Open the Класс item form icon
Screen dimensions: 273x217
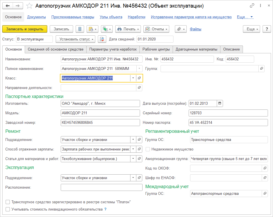(139, 78)
